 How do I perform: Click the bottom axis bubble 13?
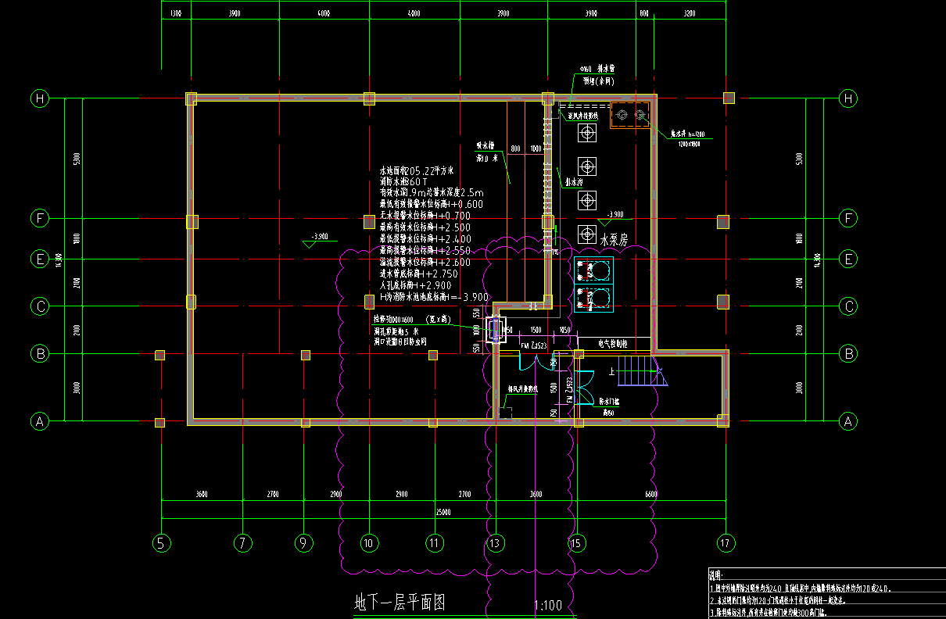494,542
